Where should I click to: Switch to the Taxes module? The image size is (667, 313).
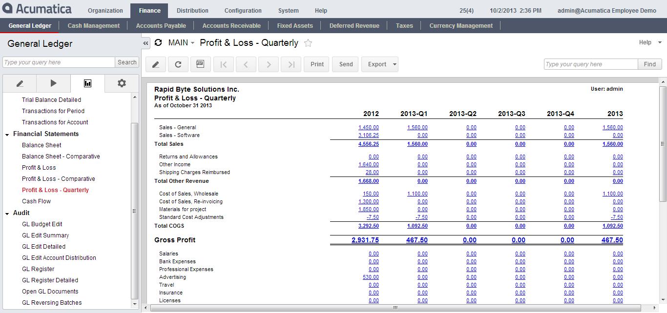click(404, 26)
